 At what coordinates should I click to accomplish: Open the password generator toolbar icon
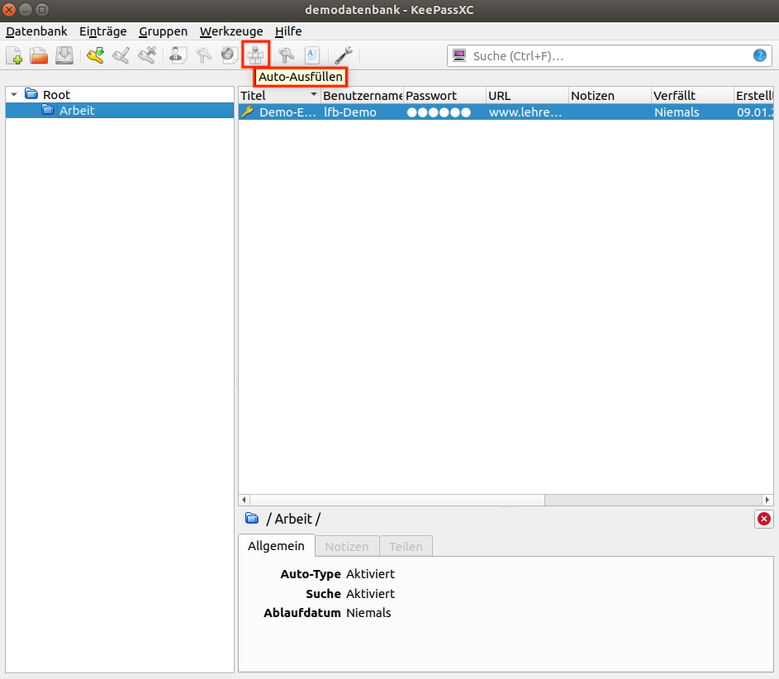(287, 56)
